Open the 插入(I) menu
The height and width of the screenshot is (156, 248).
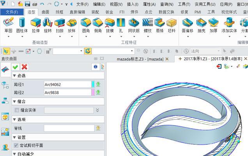pos(133,4)
